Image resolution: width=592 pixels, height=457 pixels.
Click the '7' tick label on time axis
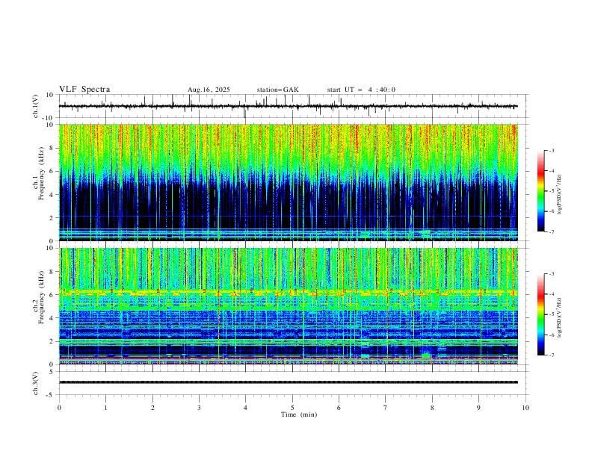click(x=386, y=408)
